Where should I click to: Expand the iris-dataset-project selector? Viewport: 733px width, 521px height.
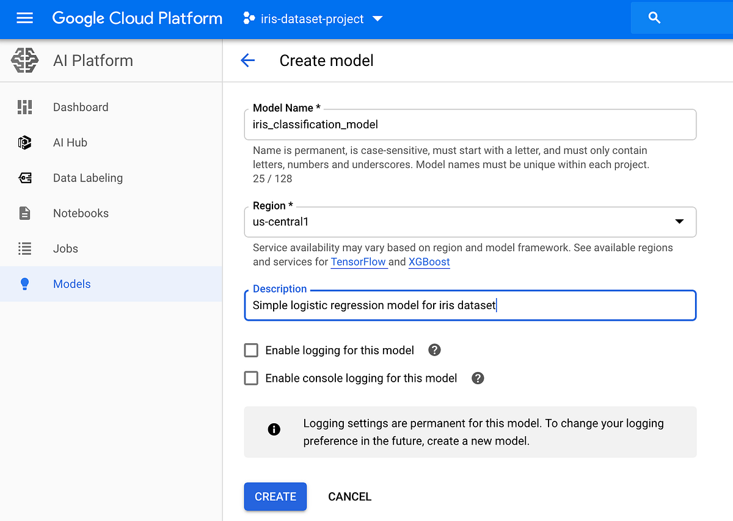(377, 18)
